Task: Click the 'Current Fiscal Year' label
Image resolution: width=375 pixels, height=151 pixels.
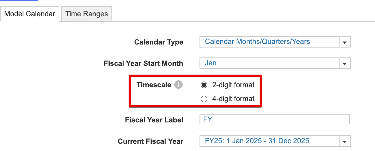Action: [150, 141]
